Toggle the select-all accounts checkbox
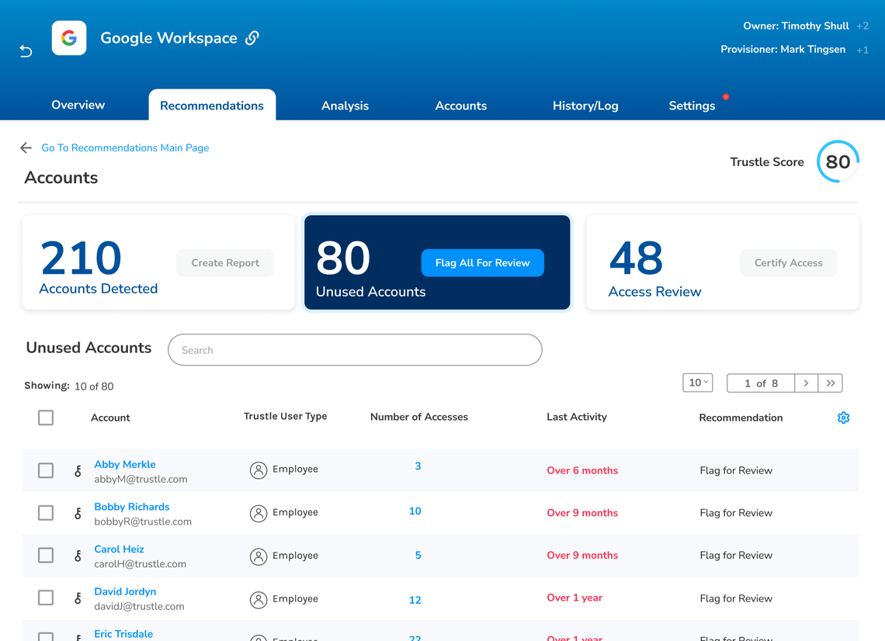 (x=46, y=418)
